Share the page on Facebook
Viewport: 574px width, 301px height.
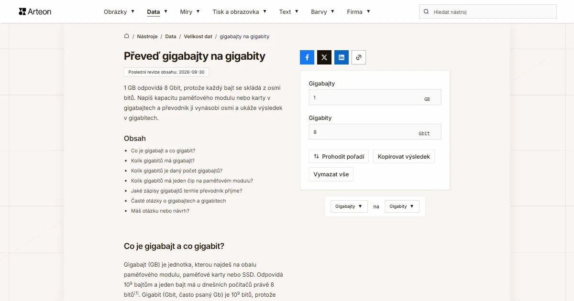pos(307,57)
